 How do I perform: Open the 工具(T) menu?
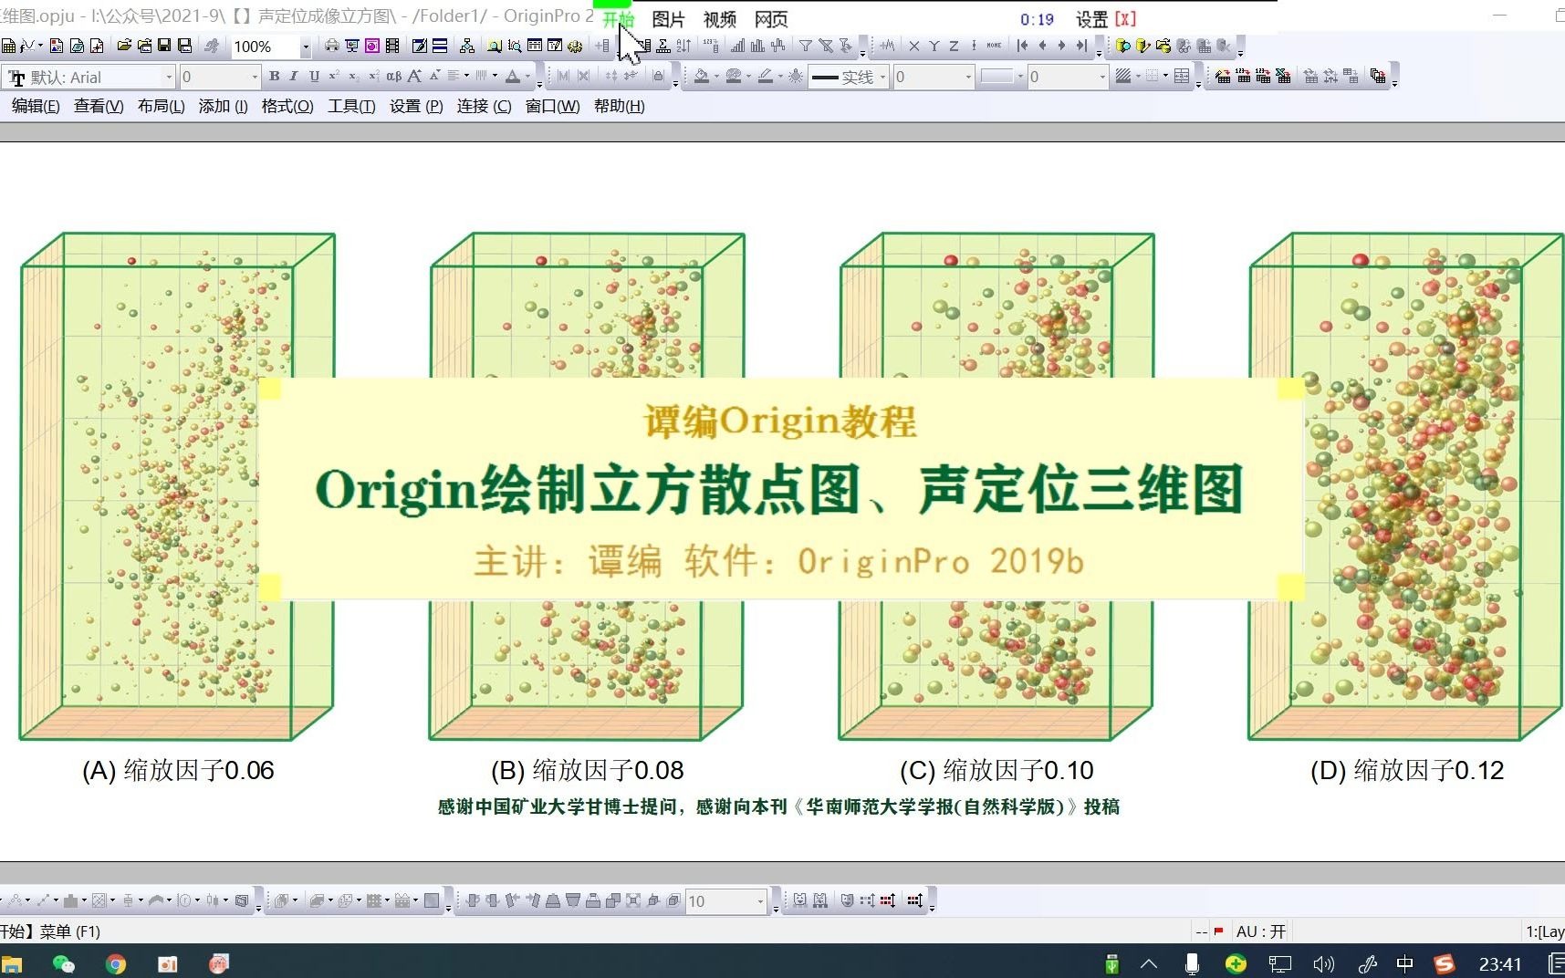[x=351, y=106]
